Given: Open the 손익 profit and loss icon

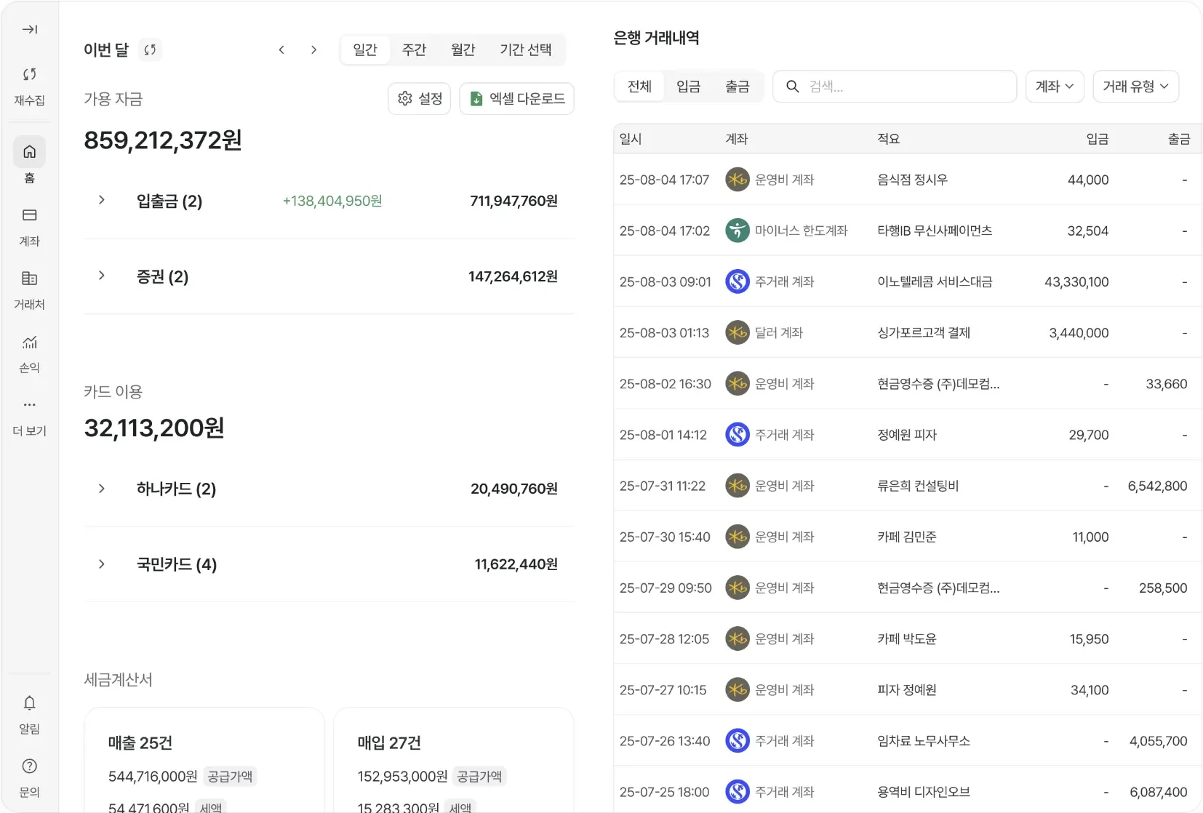Looking at the screenshot, I should [x=29, y=342].
